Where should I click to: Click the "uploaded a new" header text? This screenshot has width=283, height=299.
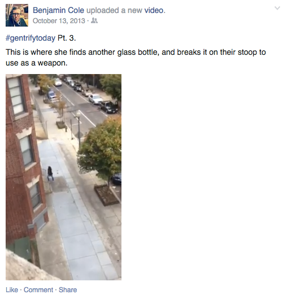pos(114,10)
